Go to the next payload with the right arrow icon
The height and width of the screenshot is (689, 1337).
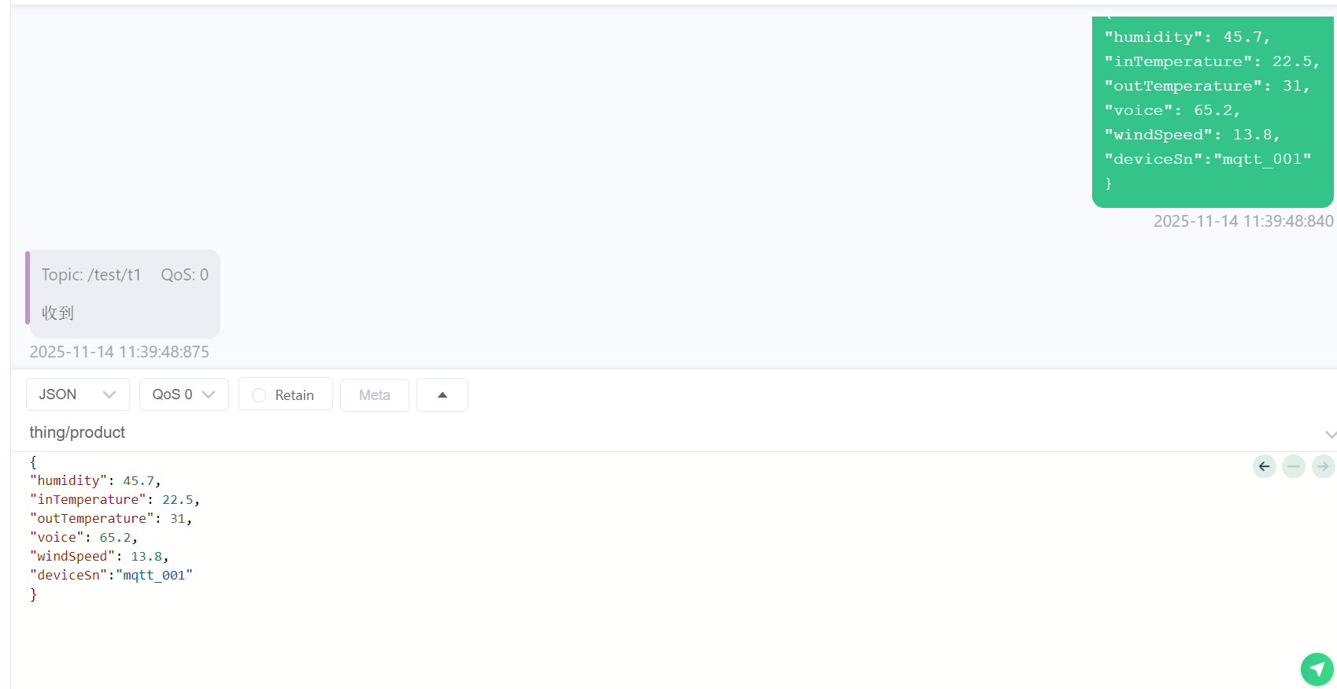click(1323, 466)
